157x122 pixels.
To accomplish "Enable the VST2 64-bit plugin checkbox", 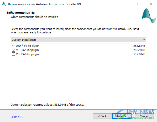I will [13, 54].
